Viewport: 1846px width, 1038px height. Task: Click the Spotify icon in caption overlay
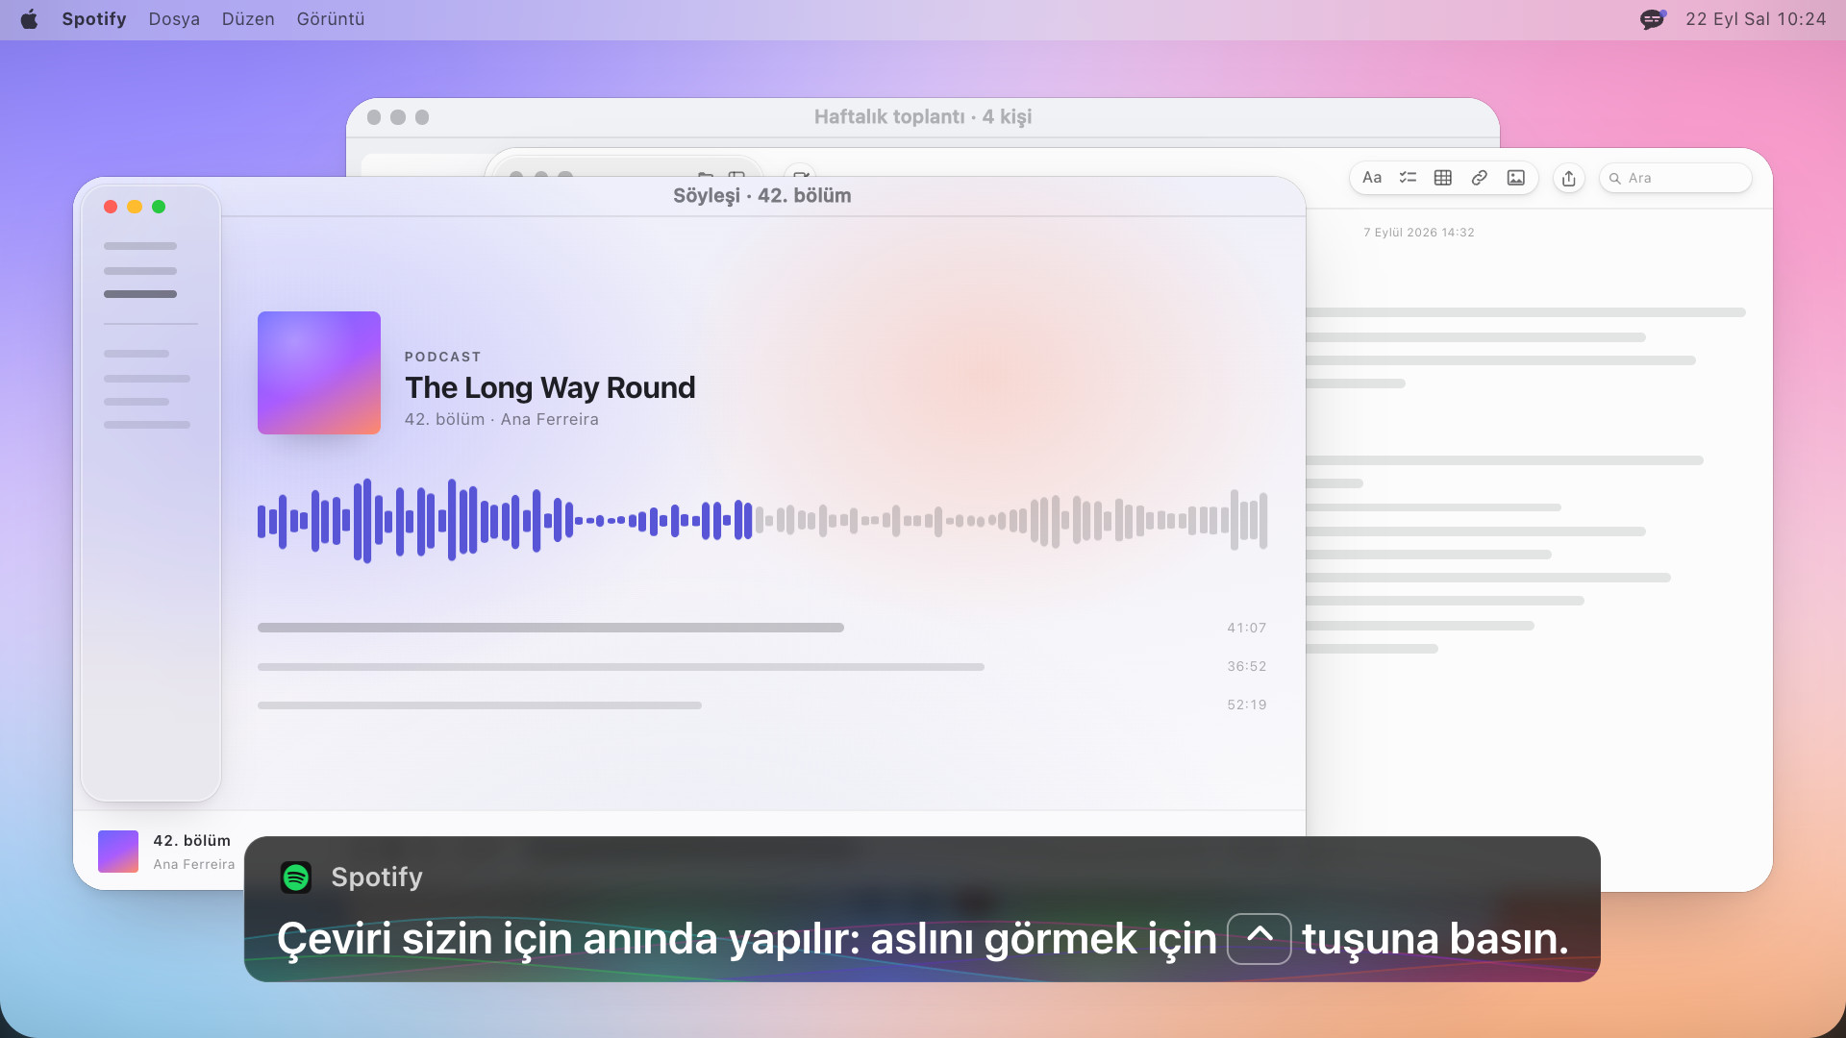296,877
